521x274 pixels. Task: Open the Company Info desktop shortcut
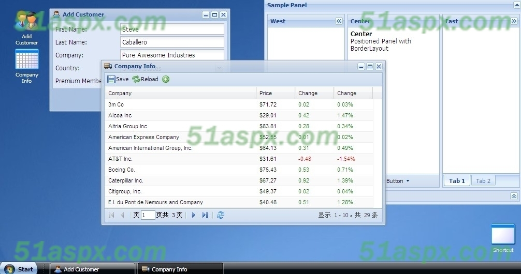click(x=26, y=66)
